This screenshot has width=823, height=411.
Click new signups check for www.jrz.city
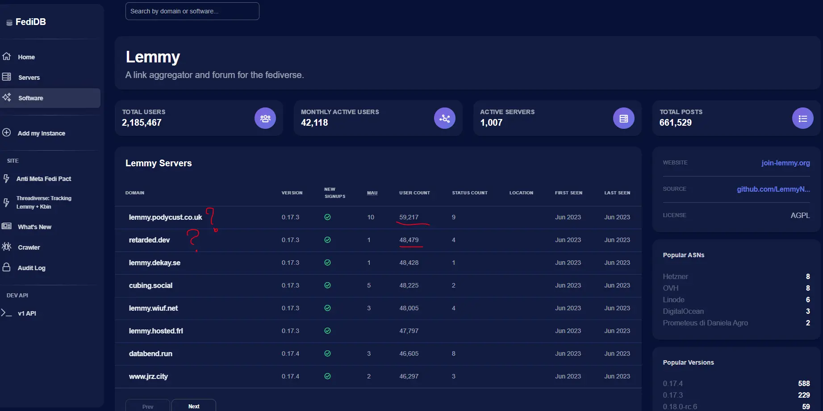click(x=327, y=376)
